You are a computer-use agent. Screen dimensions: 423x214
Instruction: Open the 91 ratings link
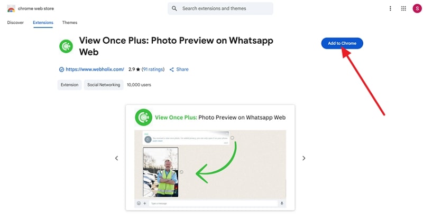coord(153,70)
